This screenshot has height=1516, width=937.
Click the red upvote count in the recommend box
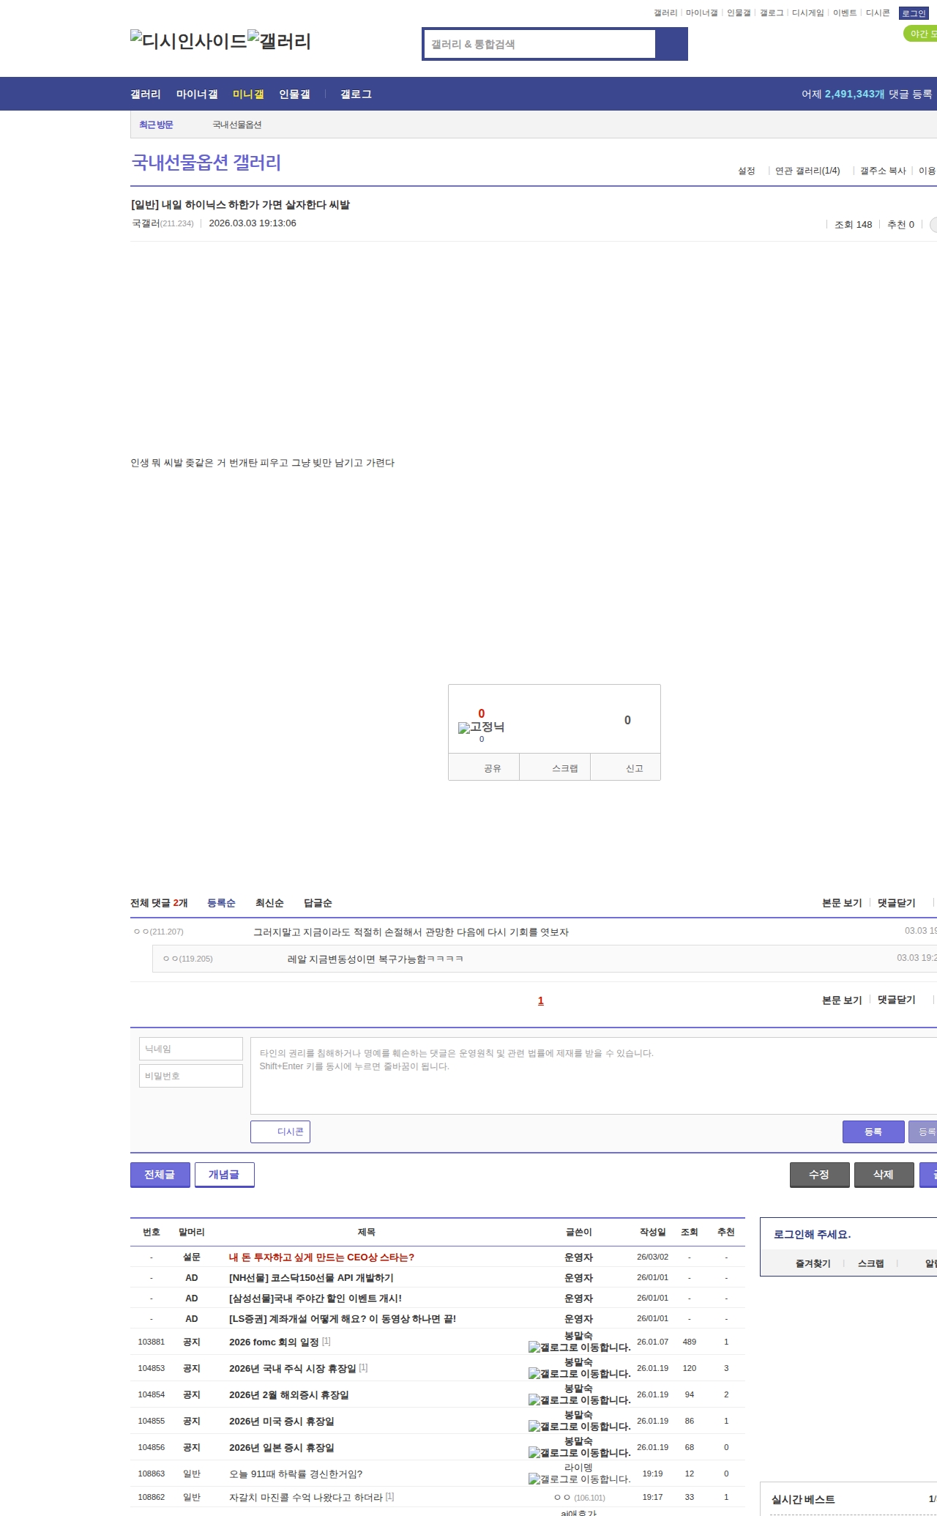click(x=481, y=713)
